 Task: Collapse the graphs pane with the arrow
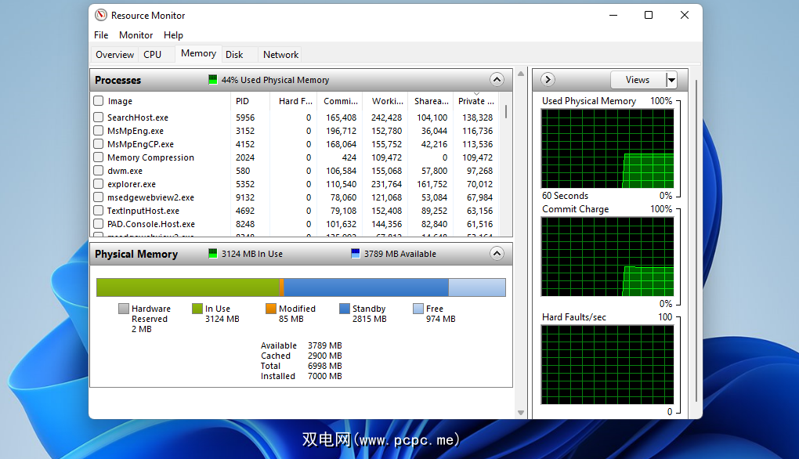coord(548,79)
